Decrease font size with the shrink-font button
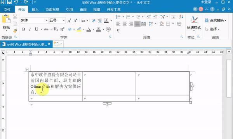The height and width of the screenshot is (139, 233). coord(75,20)
